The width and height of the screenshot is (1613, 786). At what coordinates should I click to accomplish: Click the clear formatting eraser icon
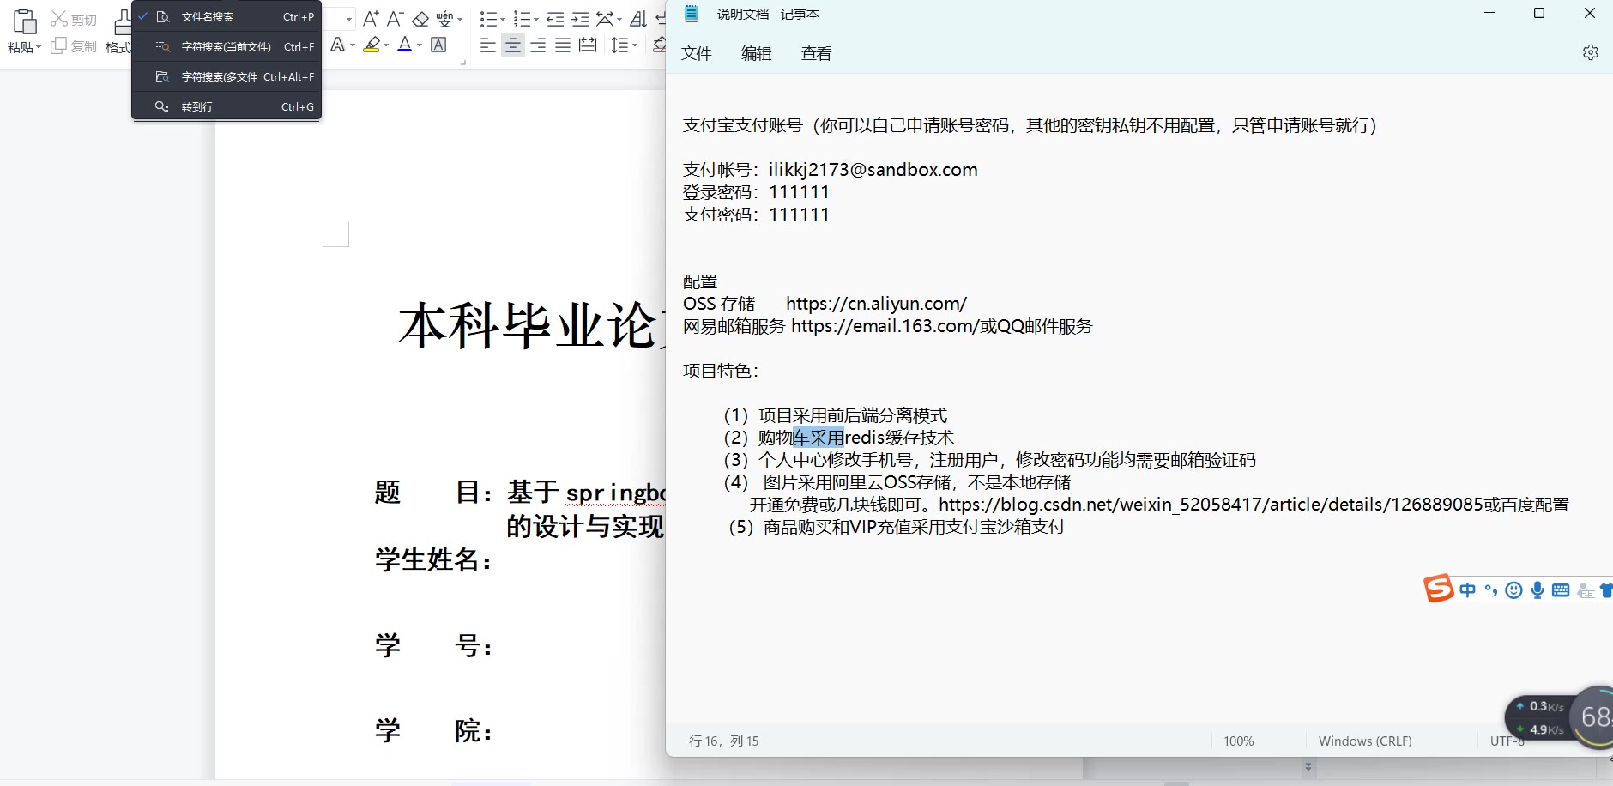pos(420,18)
